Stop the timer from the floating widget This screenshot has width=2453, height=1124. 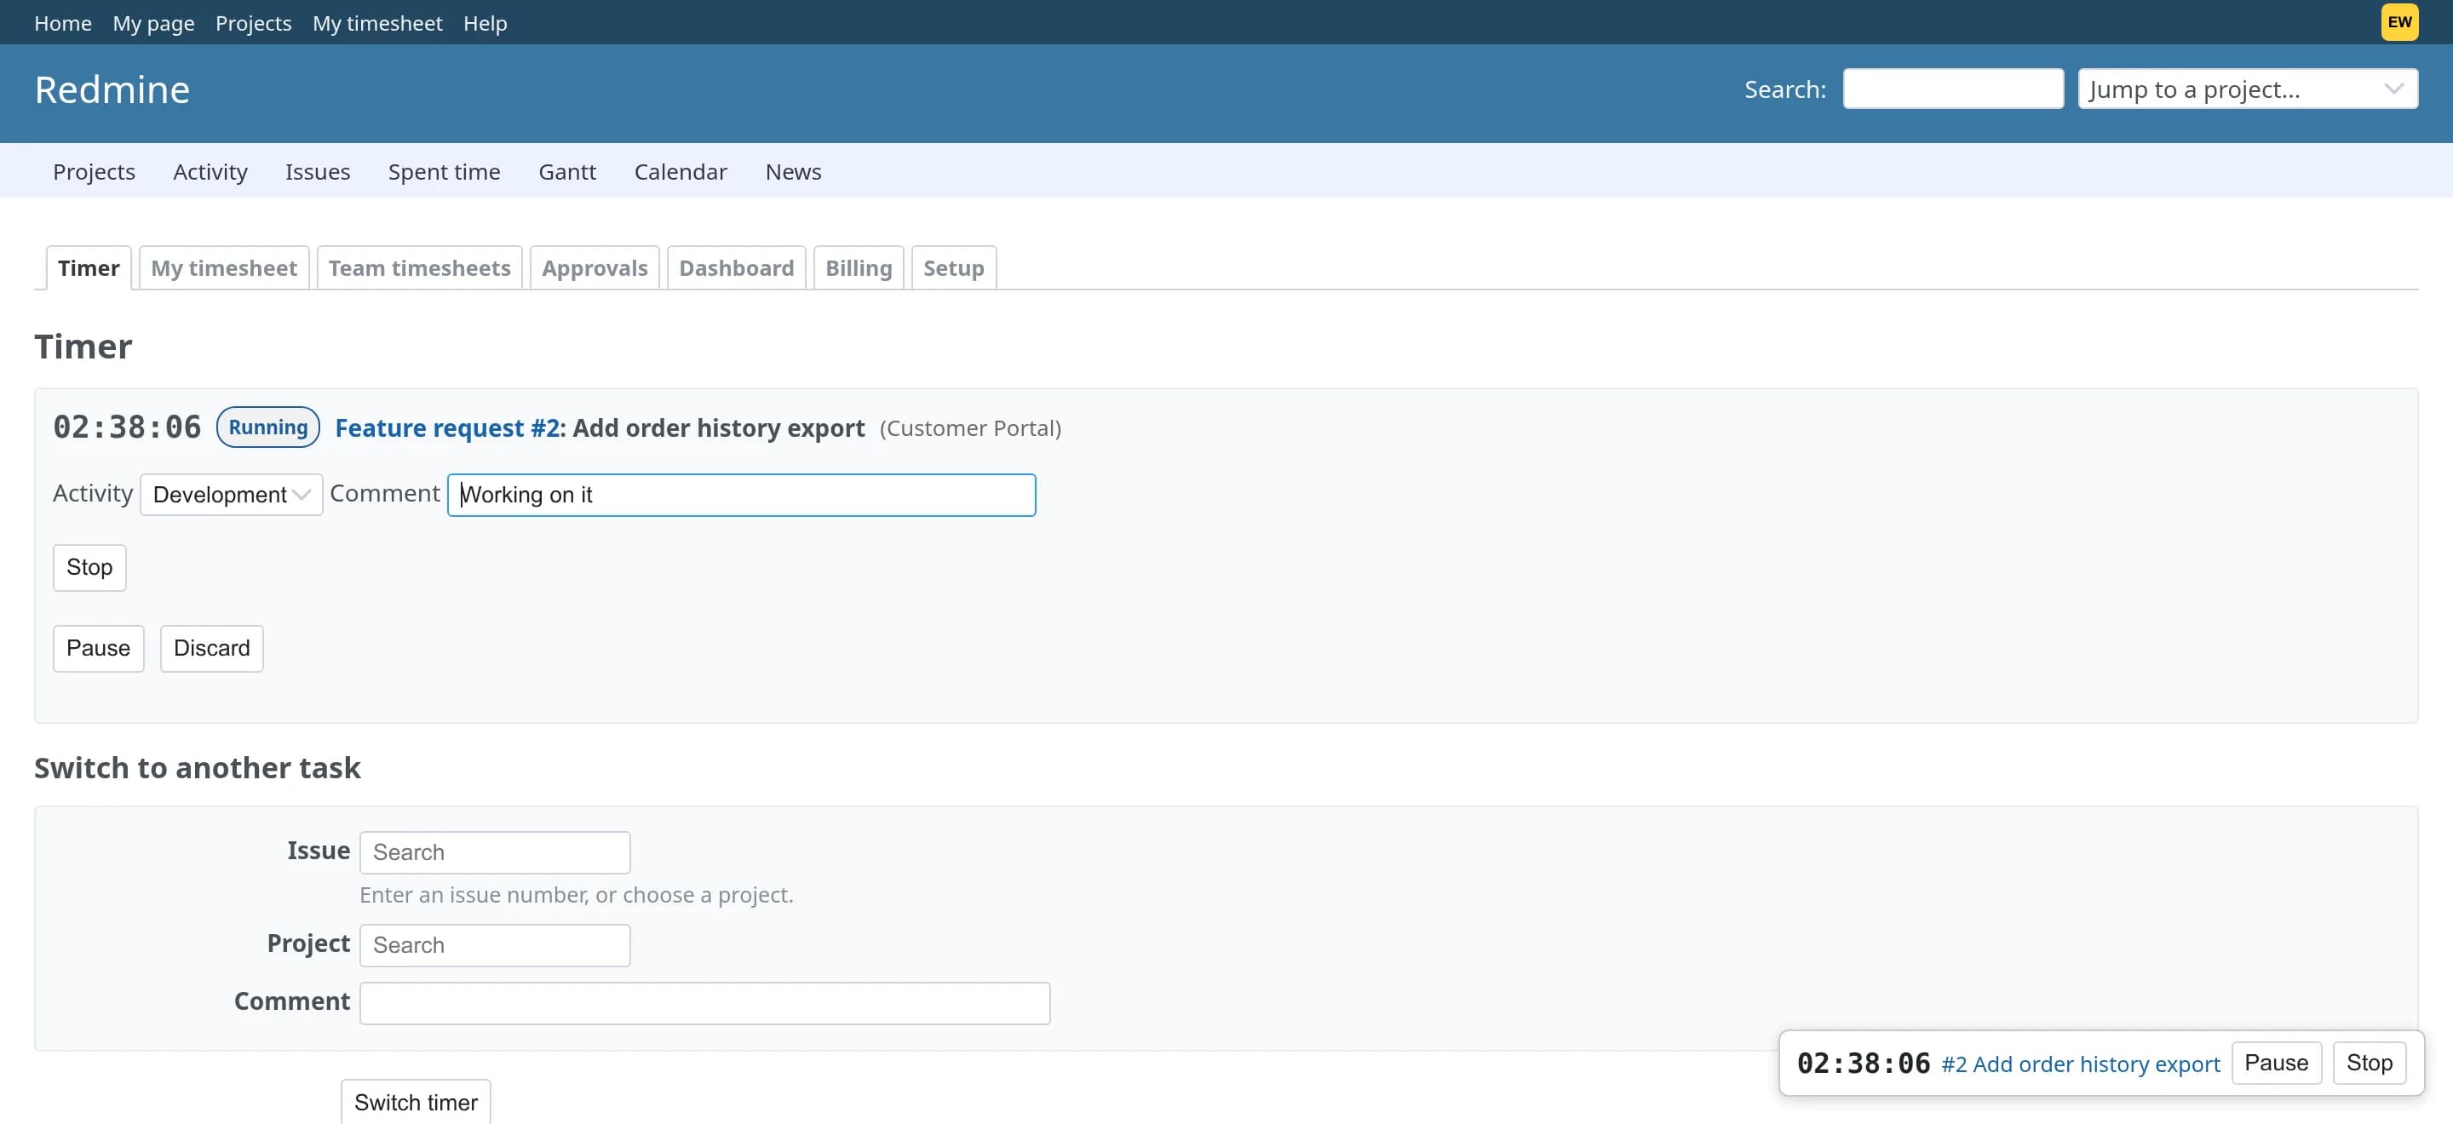2370,1062
